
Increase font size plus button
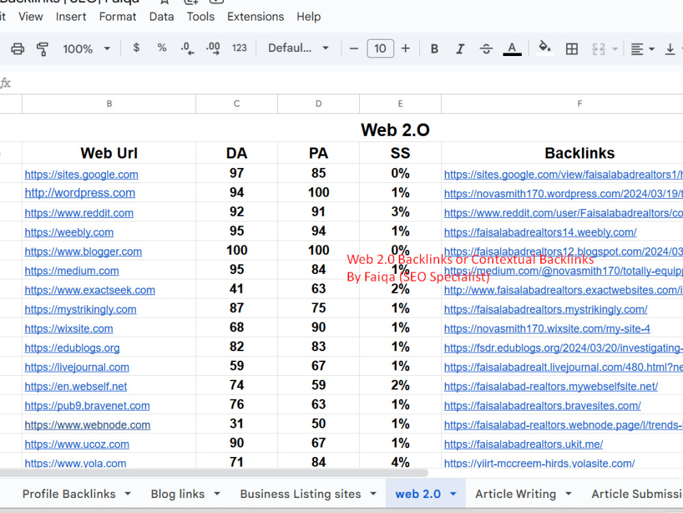click(406, 48)
